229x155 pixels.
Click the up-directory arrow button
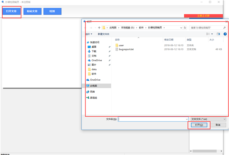coord(99,28)
